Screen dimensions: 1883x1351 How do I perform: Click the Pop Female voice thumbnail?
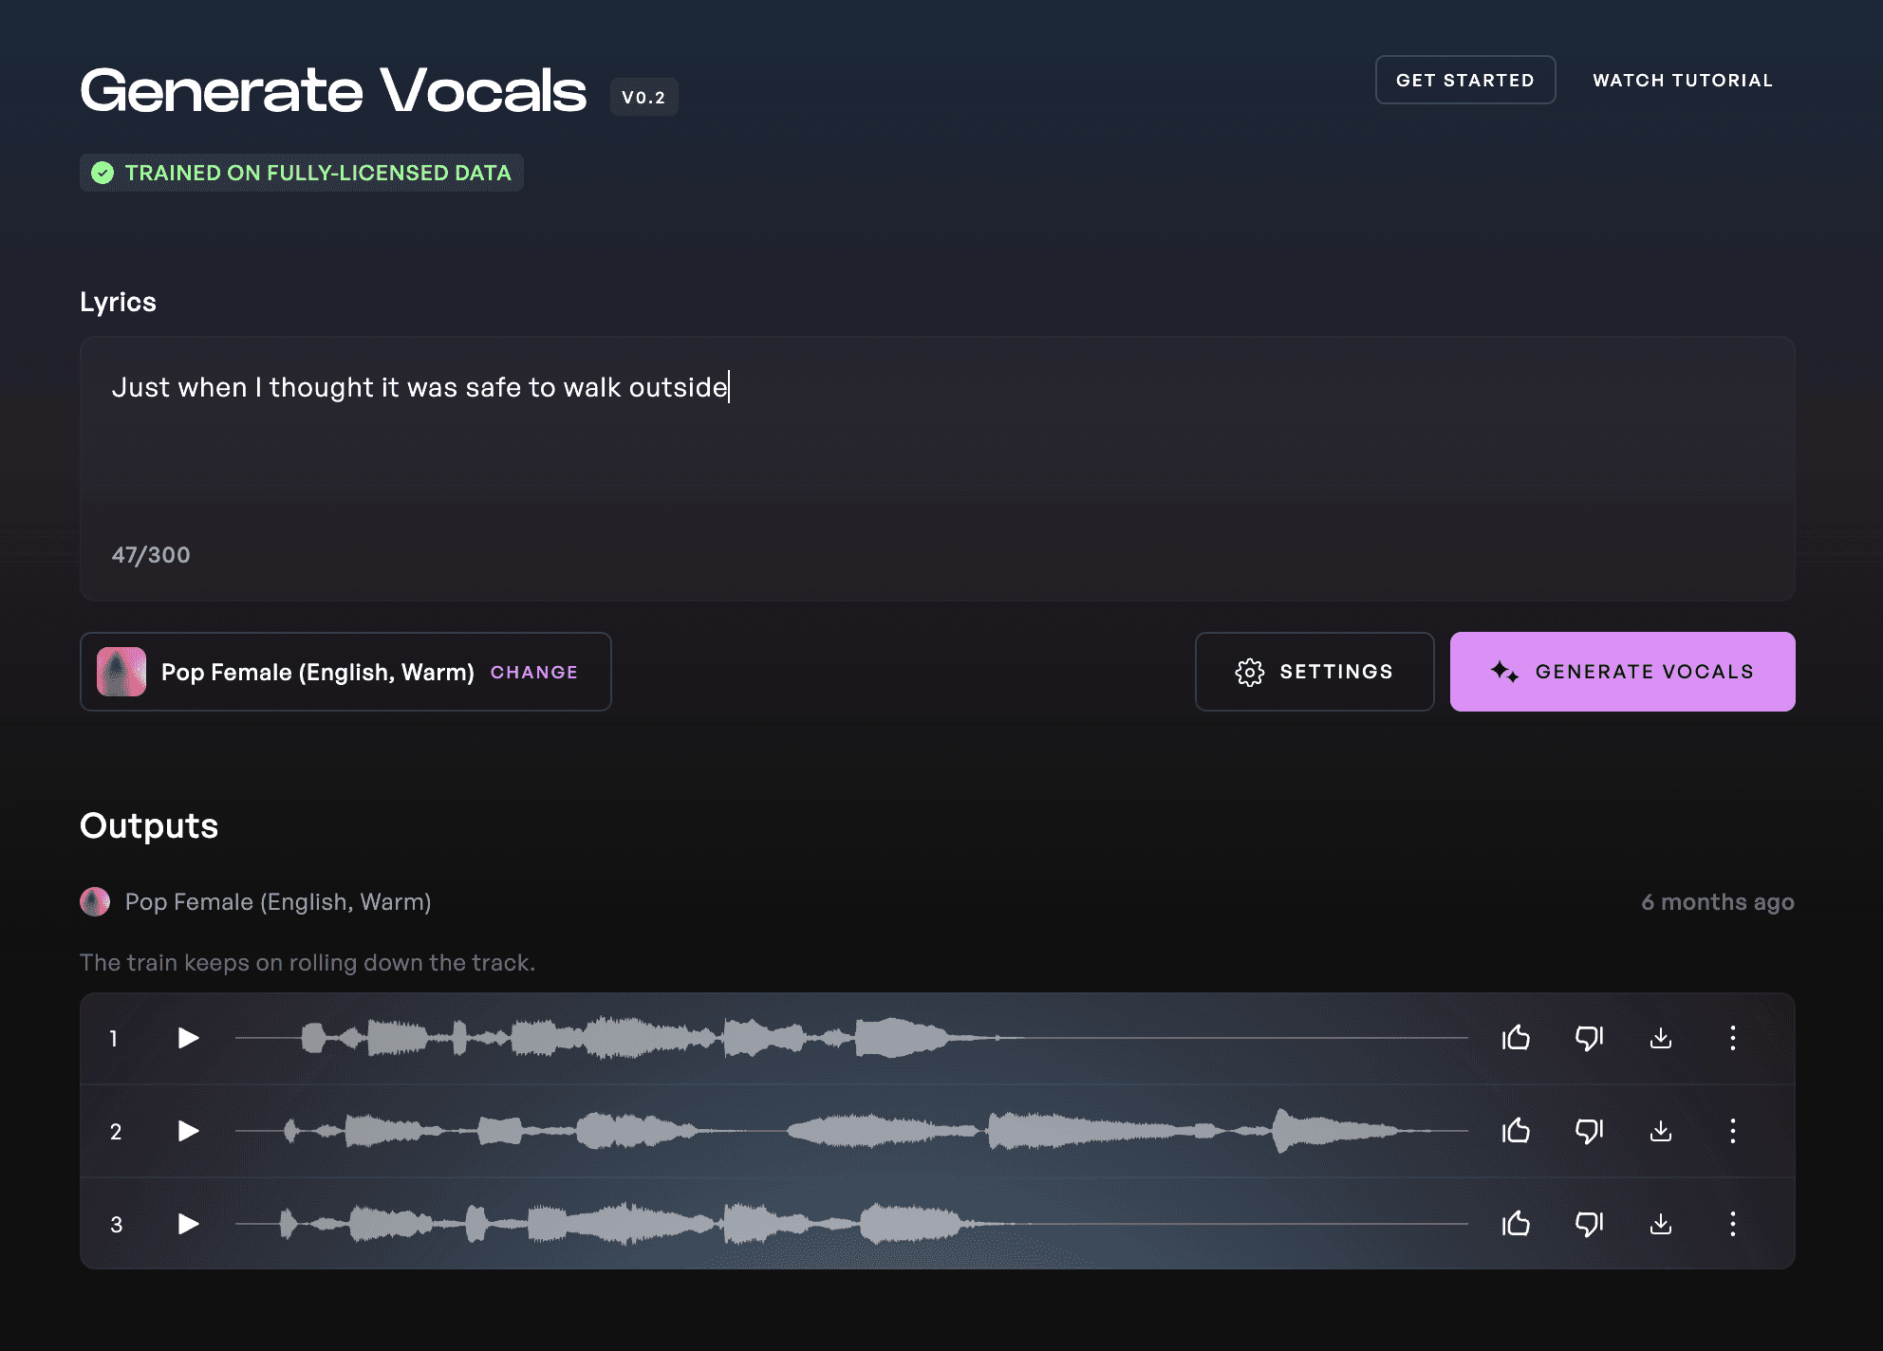[x=121, y=672]
